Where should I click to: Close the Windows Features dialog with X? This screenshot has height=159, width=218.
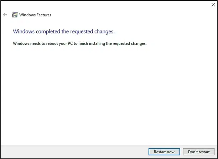[213, 5]
